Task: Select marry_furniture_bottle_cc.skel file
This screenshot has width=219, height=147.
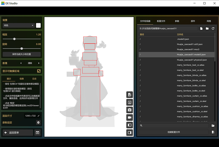Action: (x=176, y=91)
